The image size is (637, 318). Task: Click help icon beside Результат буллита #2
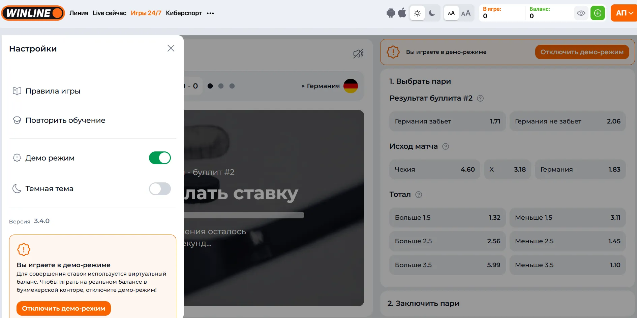tap(480, 98)
